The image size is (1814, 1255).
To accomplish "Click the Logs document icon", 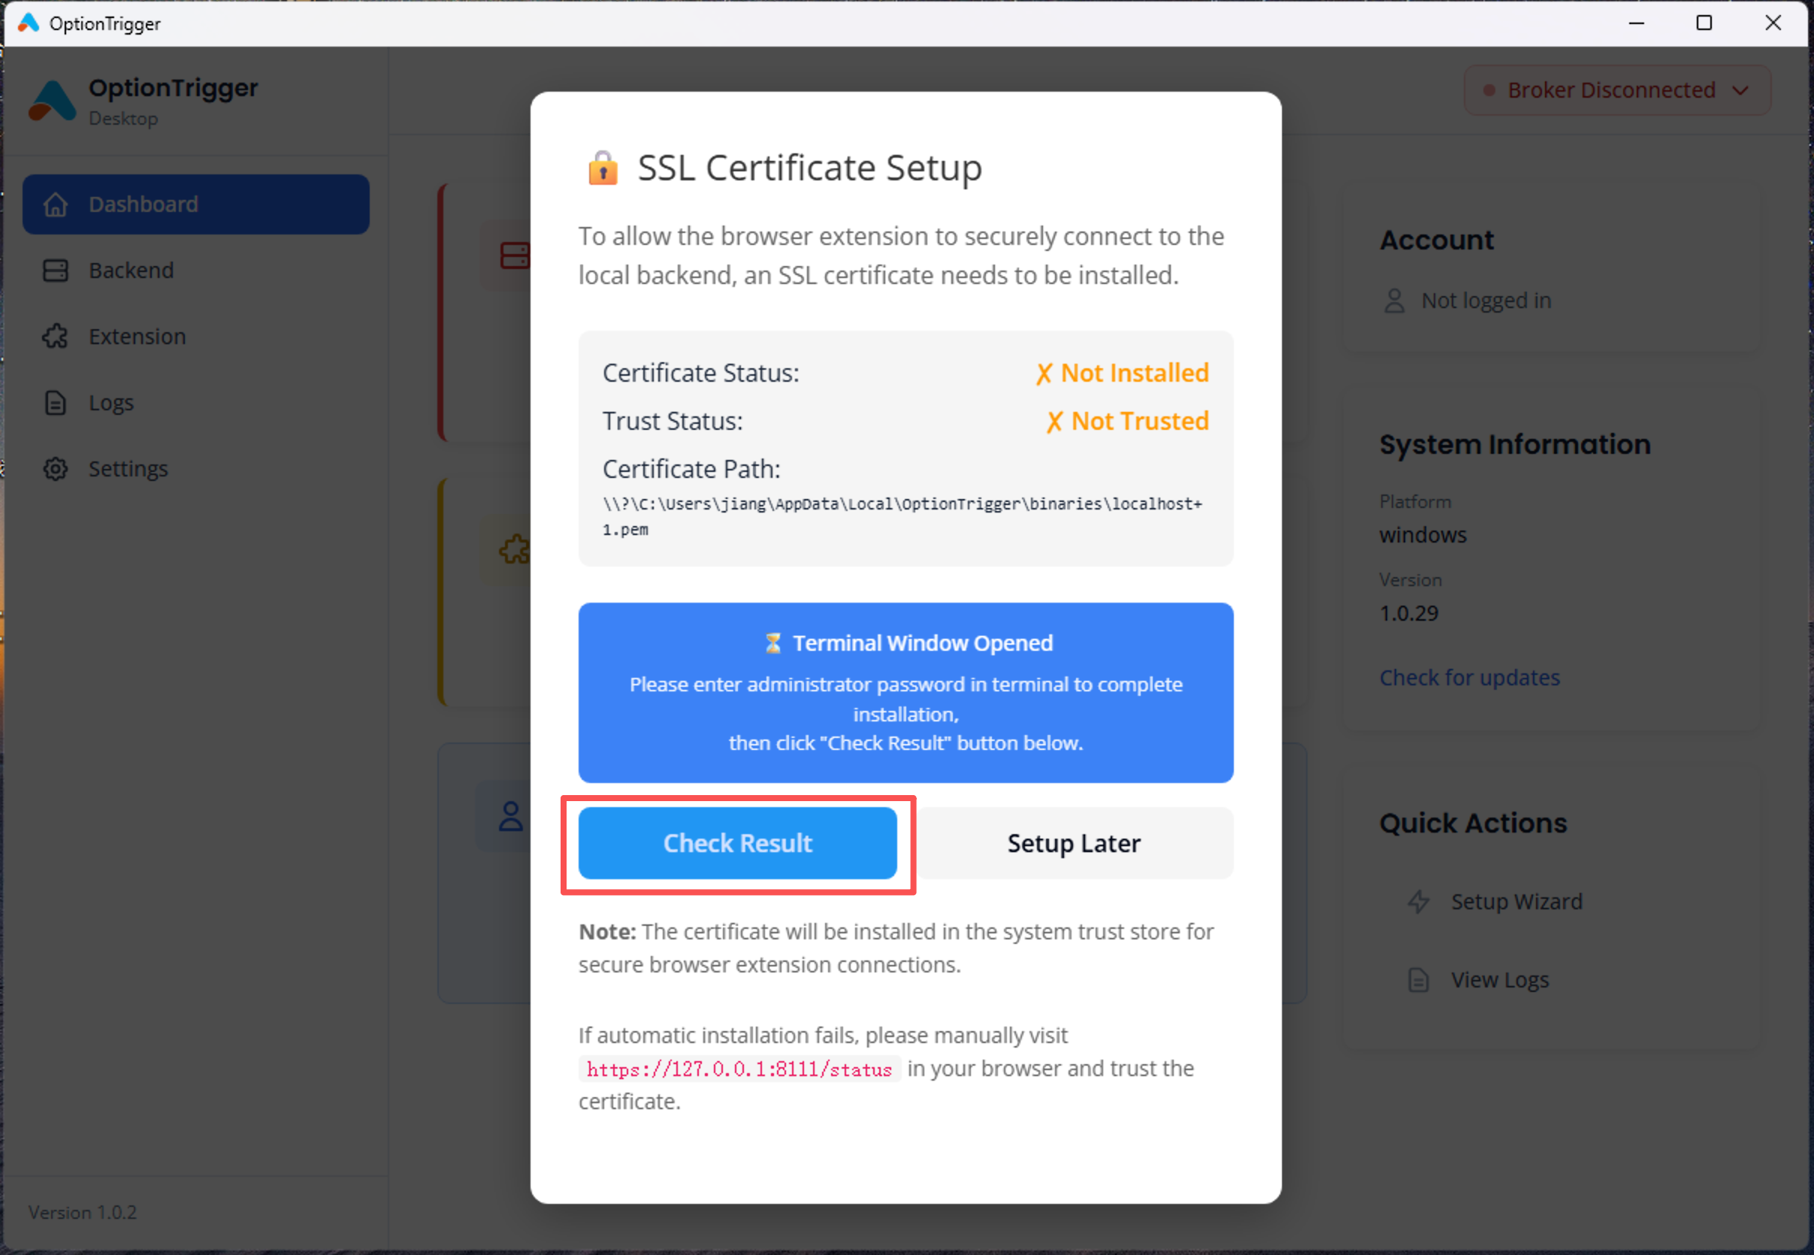I will coord(55,403).
